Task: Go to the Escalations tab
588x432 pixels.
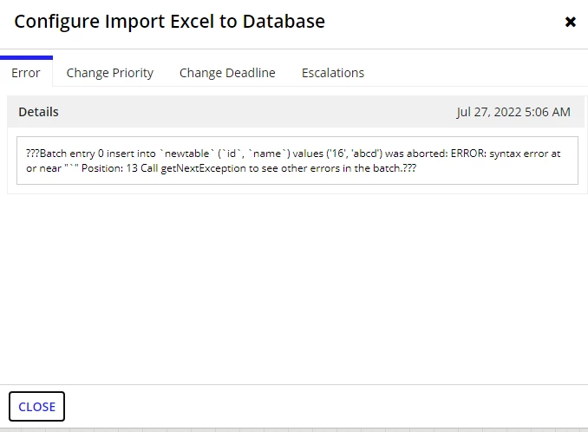Action: (333, 73)
